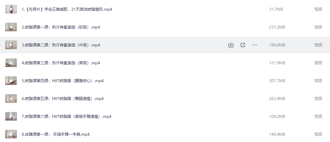
Task: Click thumbnail of 热汗有氧瑜伽（中级）video
Action: coord(11,45)
